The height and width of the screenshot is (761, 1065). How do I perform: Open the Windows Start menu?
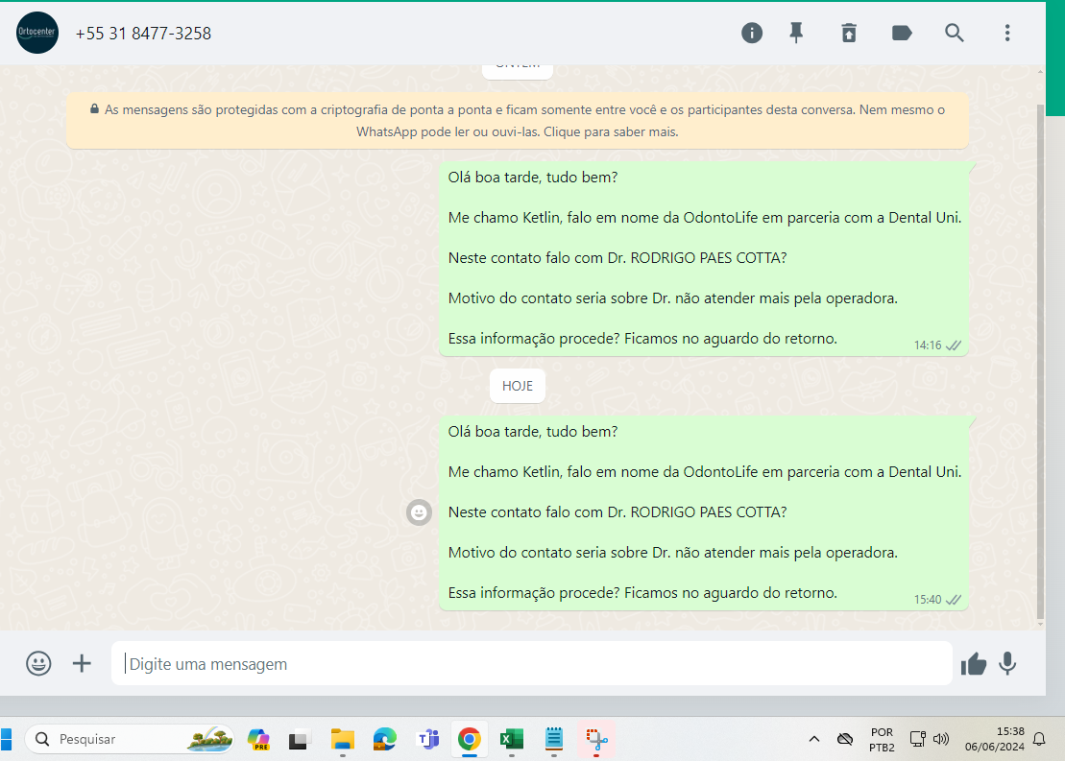(6, 739)
